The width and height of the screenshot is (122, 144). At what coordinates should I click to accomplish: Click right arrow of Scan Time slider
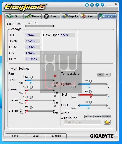point(54,26)
